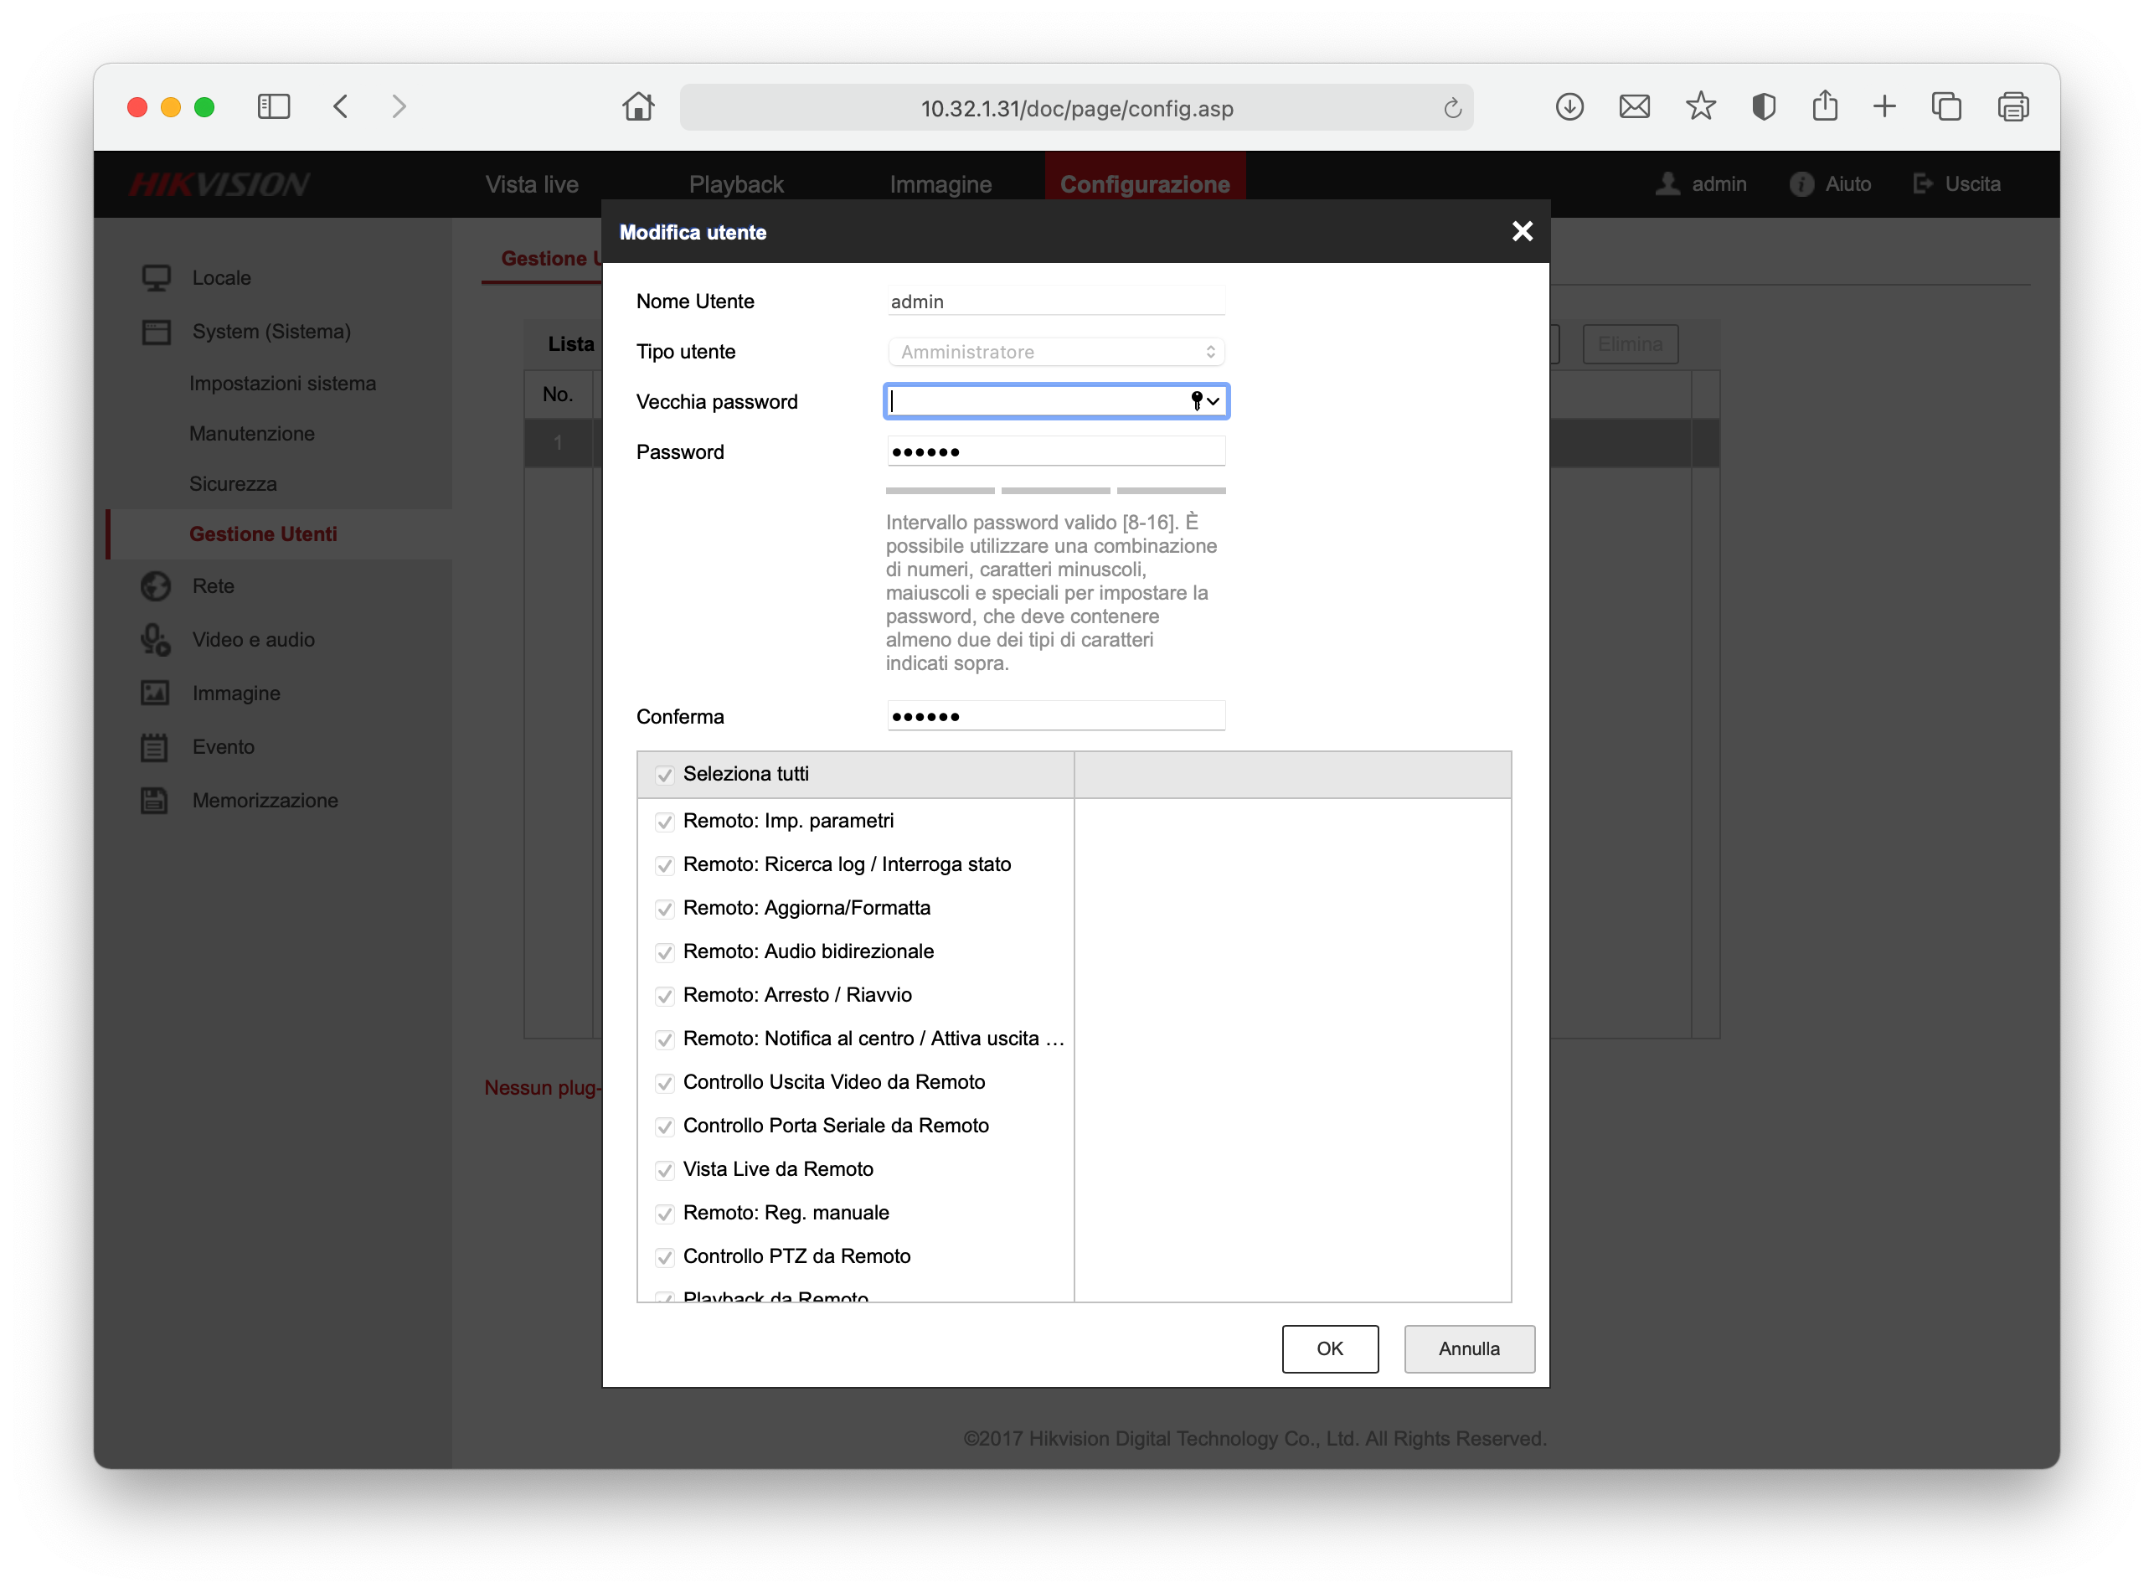2154x1593 pixels.
Task: Toggle Remoto: Ricerca log / Interroga stato checkbox
Action: coord(664,865)
